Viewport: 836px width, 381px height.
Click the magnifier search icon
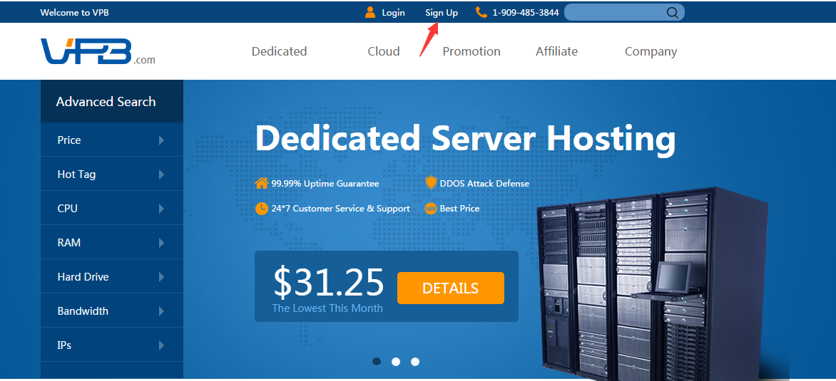pos(673,13)
